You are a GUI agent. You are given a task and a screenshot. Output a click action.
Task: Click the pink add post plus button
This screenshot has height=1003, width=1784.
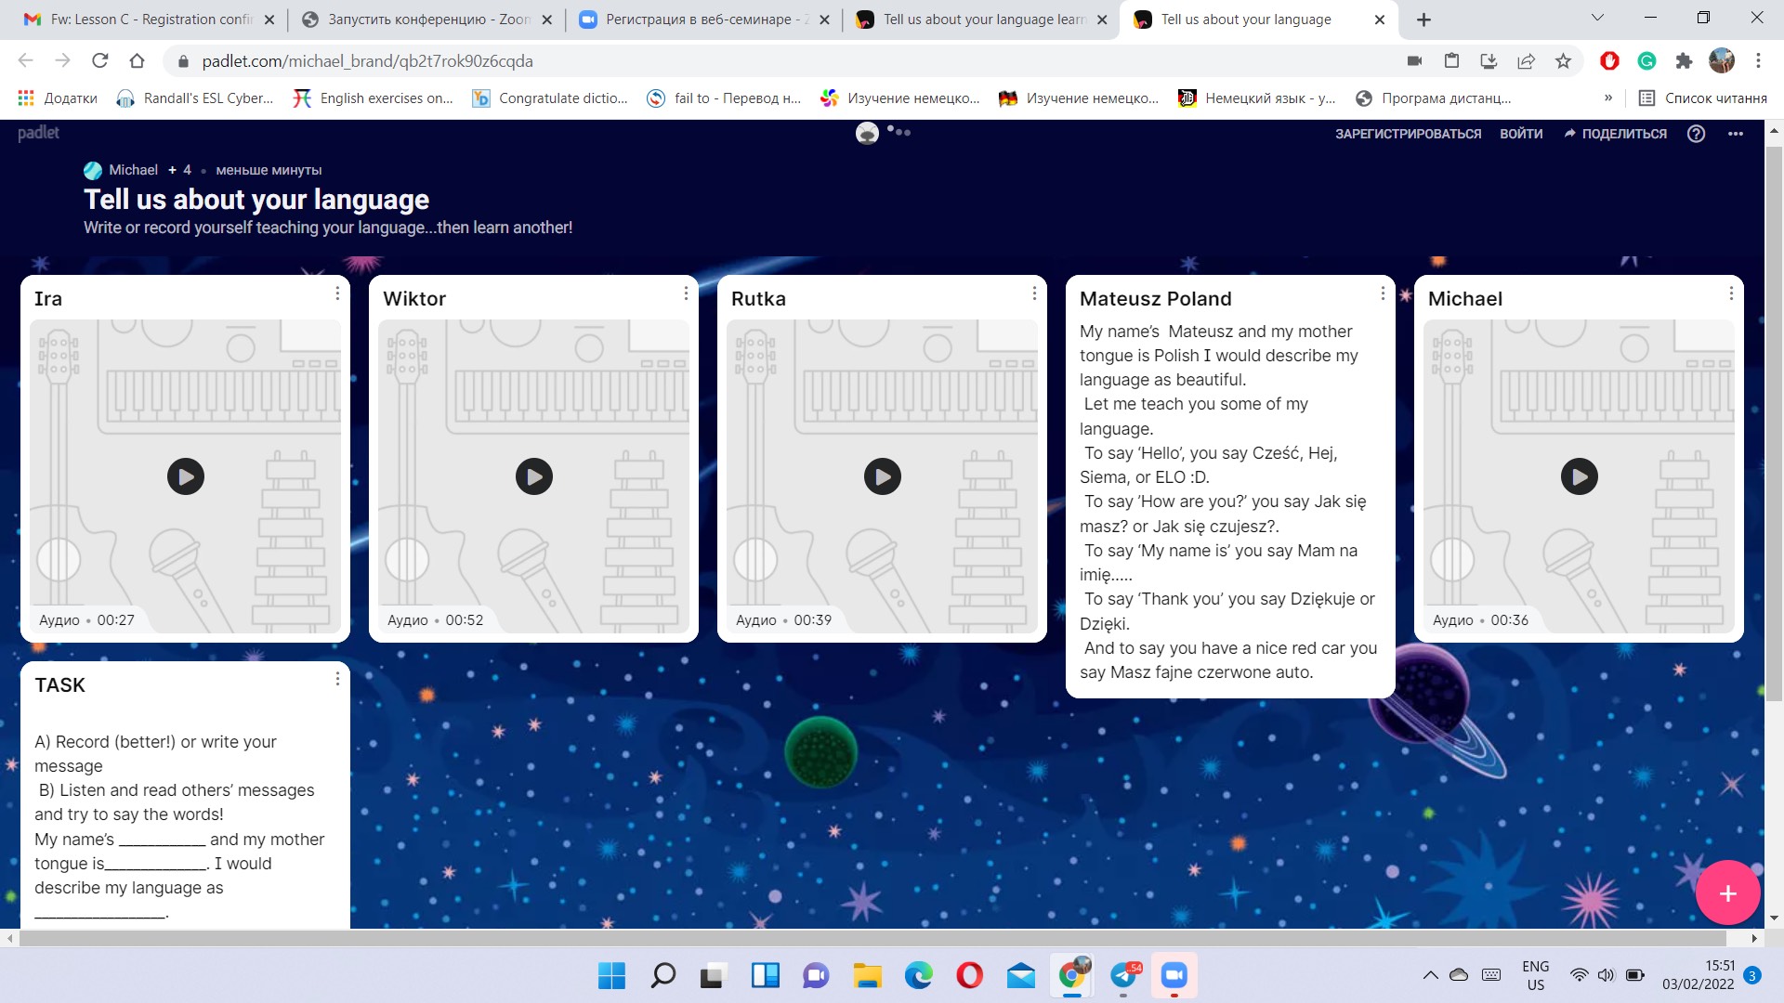pos(1727,892)
